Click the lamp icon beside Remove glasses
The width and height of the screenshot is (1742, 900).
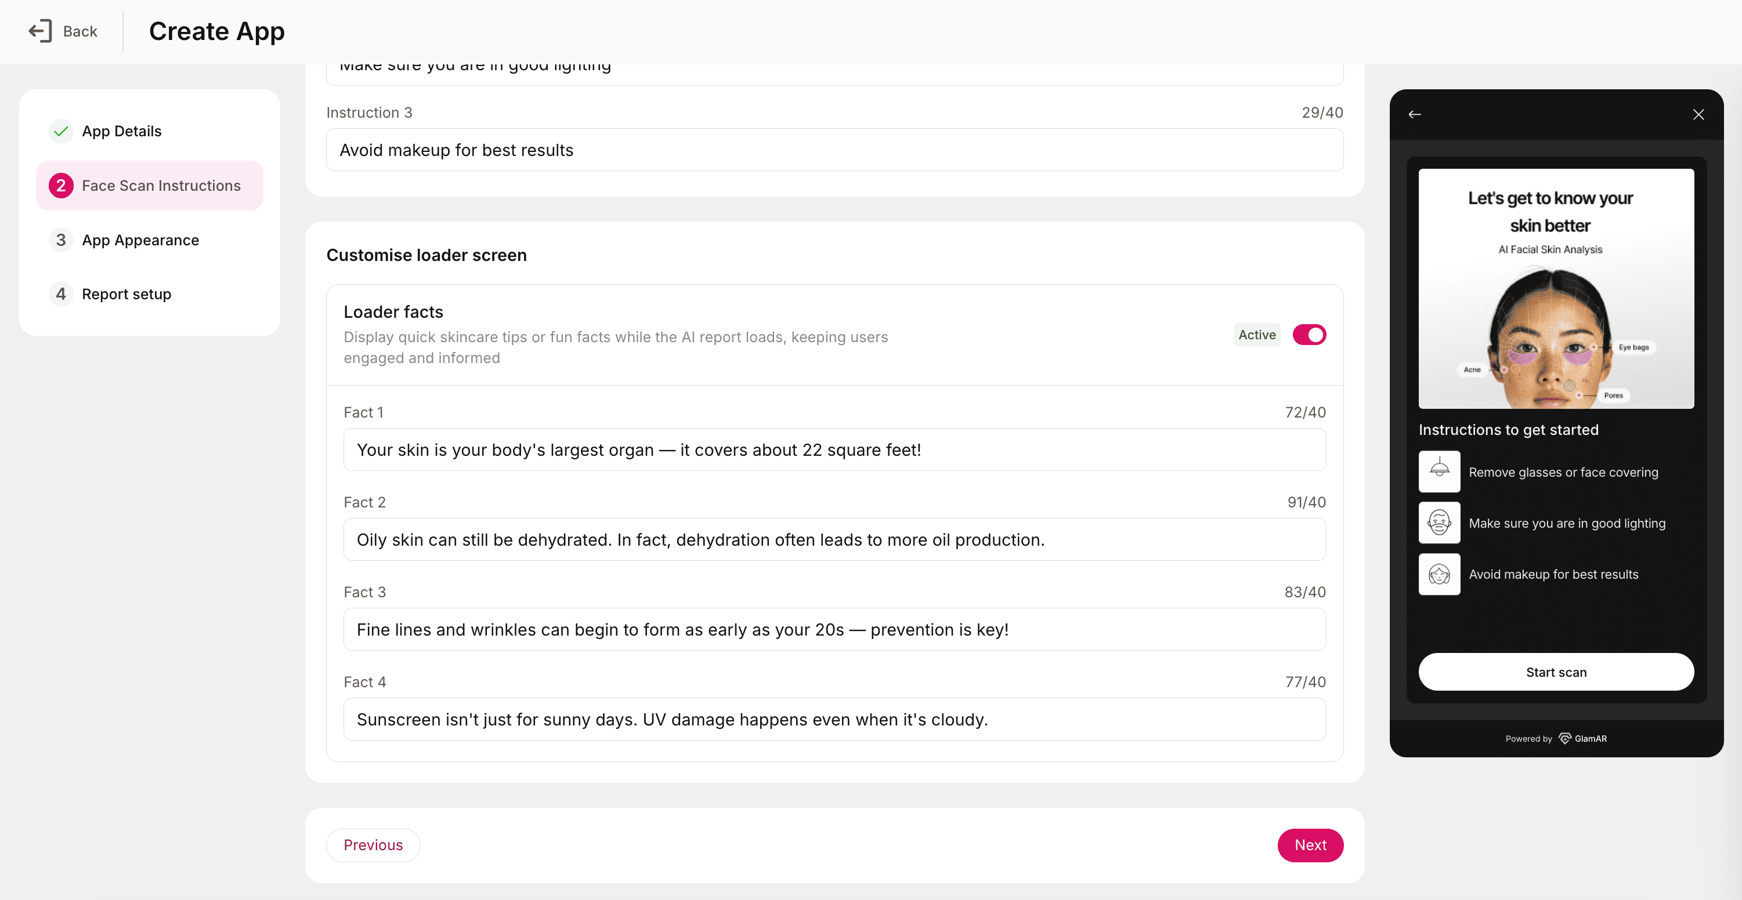1439,471
